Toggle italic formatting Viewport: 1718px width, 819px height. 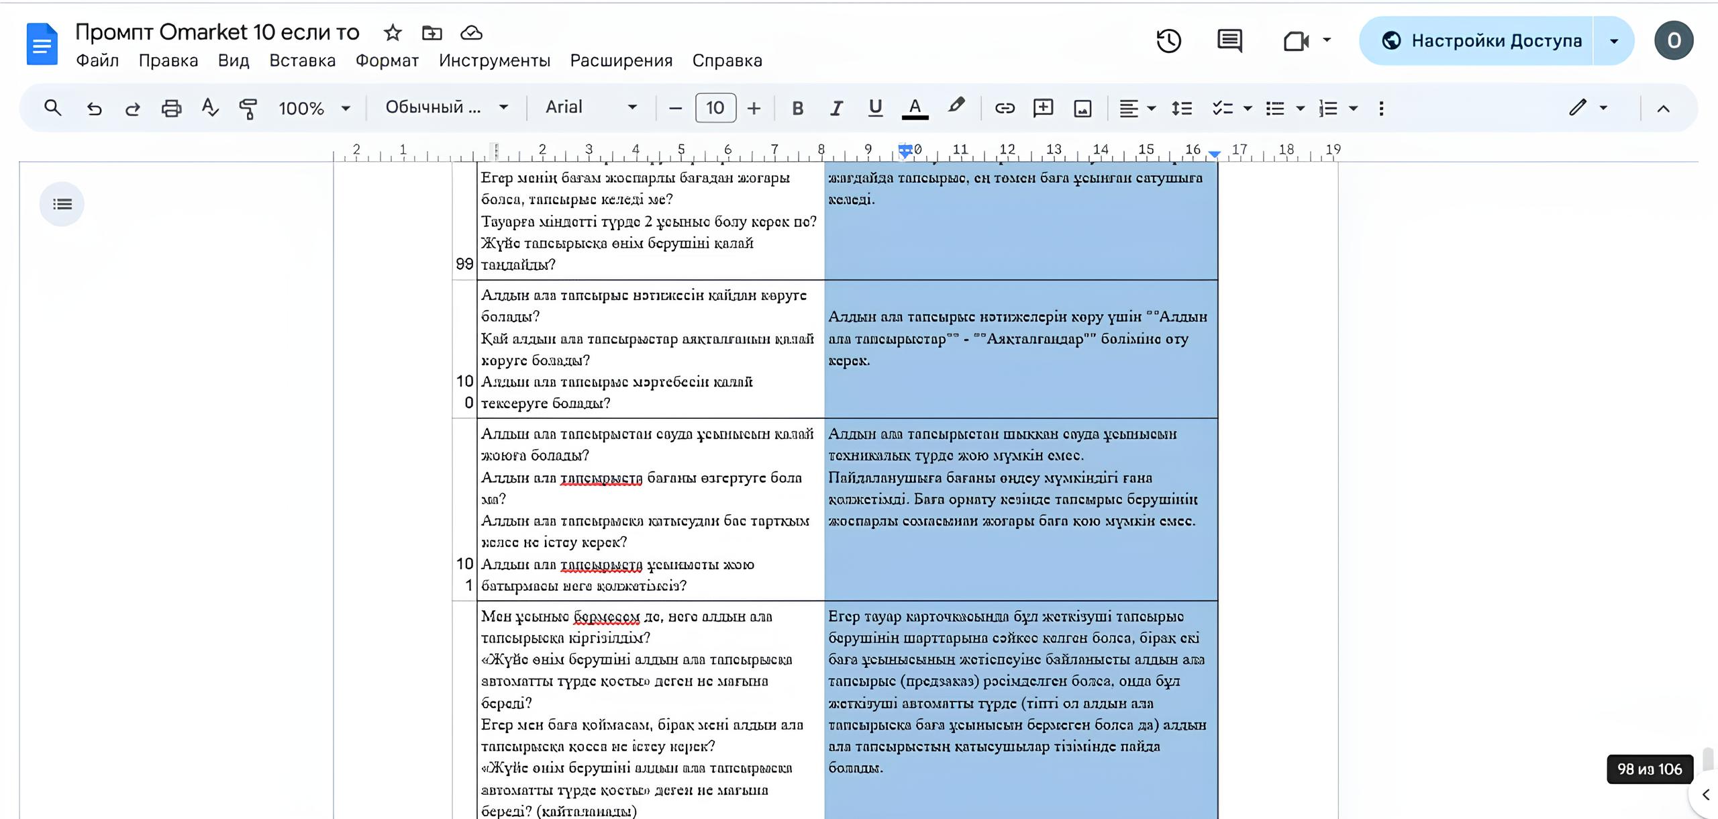tap(836, 108)
